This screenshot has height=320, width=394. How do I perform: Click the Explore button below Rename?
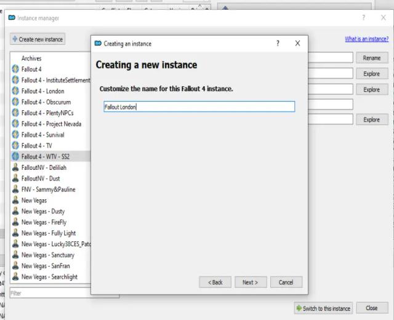pyautogui.click(x=372, y=74)
